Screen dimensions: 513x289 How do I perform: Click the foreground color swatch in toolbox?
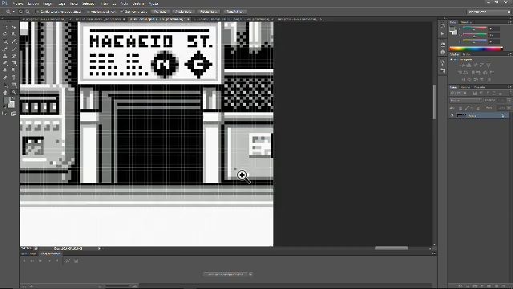pos(7,100)
